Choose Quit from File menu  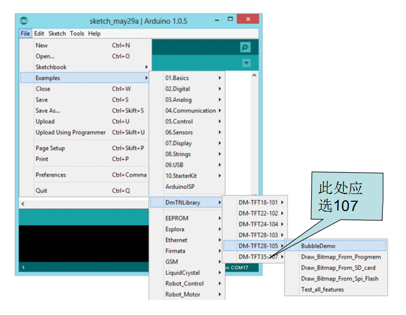(85, 191)
